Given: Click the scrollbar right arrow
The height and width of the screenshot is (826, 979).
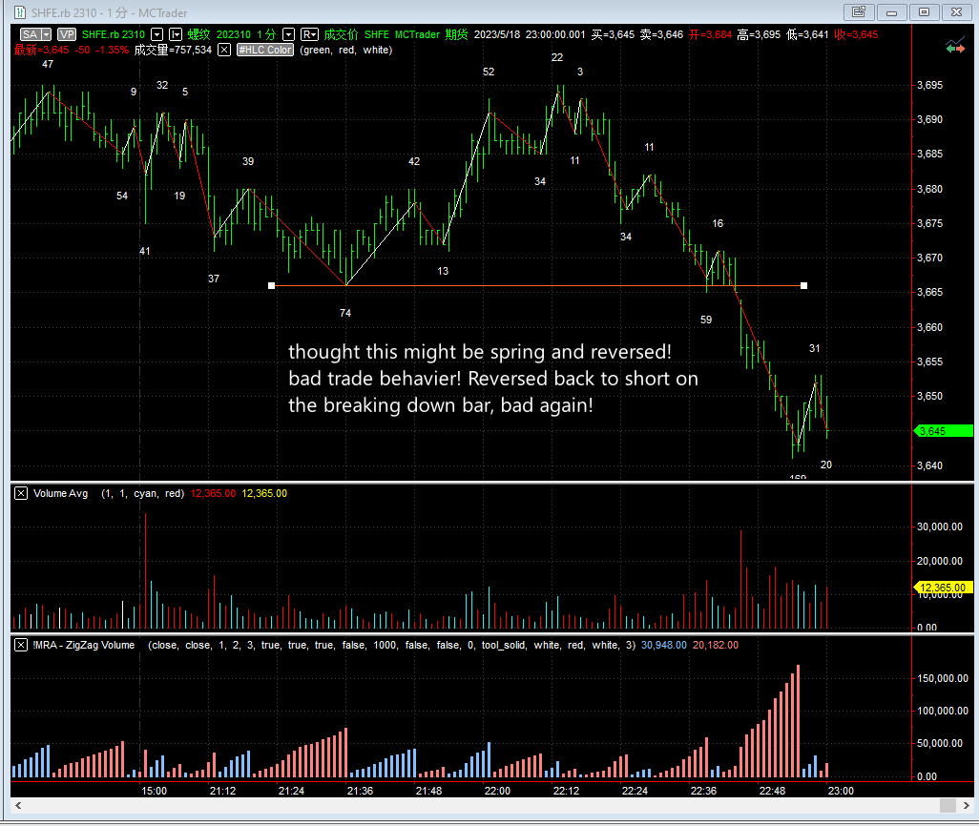Looking at the screenshot, I should (966, 805).
